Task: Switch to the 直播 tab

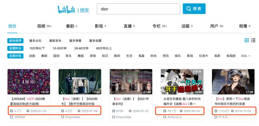Action: pos(129,26)
